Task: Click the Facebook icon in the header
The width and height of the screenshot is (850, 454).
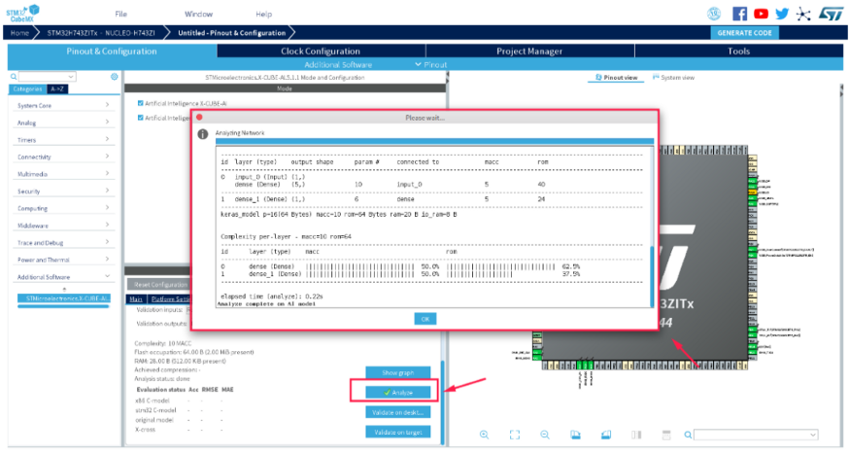Action: [x=740, y=14]
